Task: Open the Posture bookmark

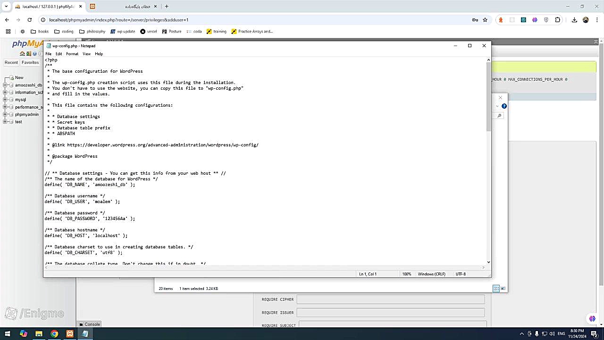Action: pos(172,32)
